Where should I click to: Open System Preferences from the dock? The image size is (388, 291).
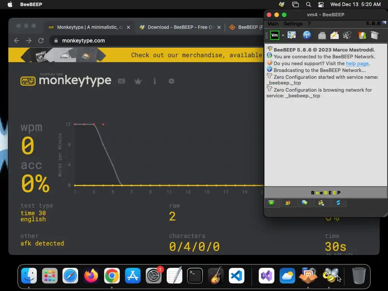point(153,276)
